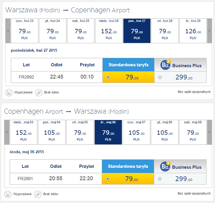Screen dimensions: 215x203
Task: Select Standardowa taryfa 79 radio for flight FR2891
Action: (x=108, y=179)
